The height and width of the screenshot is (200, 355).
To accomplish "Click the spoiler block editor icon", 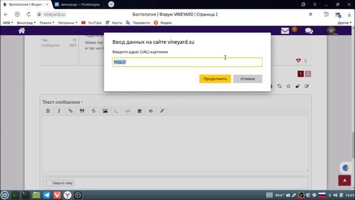I will pos(139,111).
